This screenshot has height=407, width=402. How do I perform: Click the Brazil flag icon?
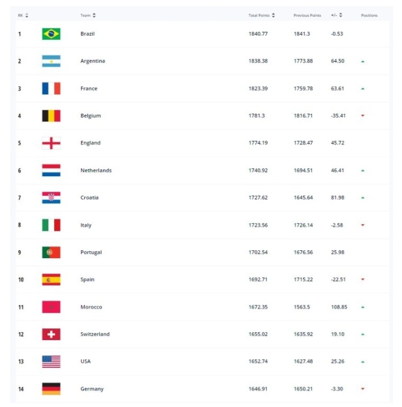(x=51, y=34)
